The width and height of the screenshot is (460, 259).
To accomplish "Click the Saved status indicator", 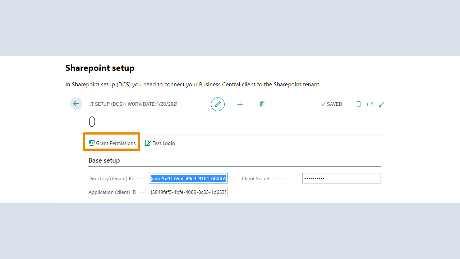I will tap(331, 104).
